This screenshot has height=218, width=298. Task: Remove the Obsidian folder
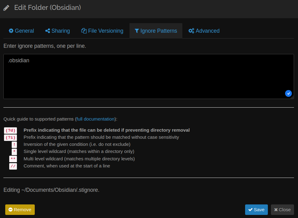click(x=20, y=210)
